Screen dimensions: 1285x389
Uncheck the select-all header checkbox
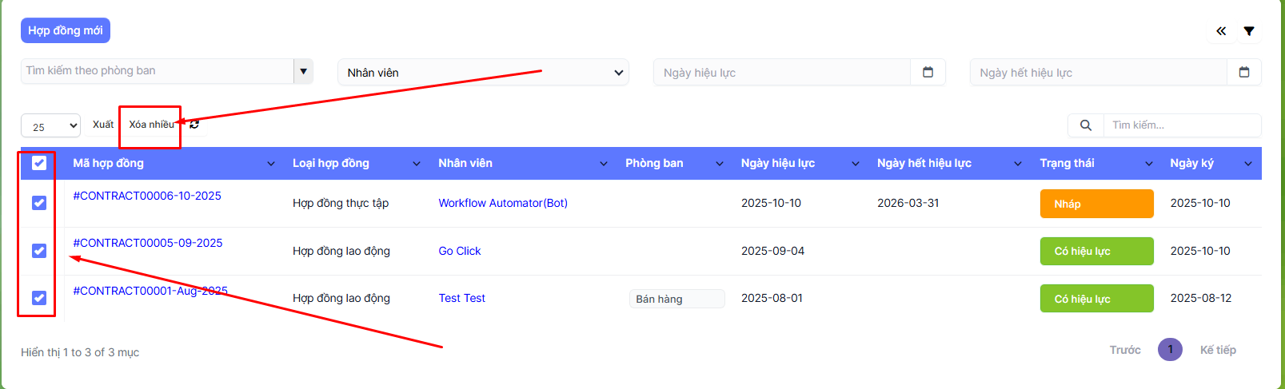39,163
